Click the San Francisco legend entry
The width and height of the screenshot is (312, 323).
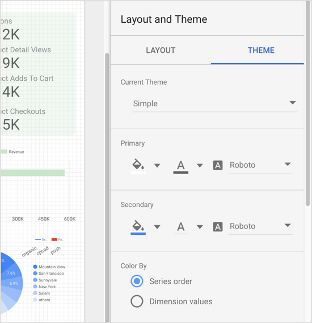[49, 274]
